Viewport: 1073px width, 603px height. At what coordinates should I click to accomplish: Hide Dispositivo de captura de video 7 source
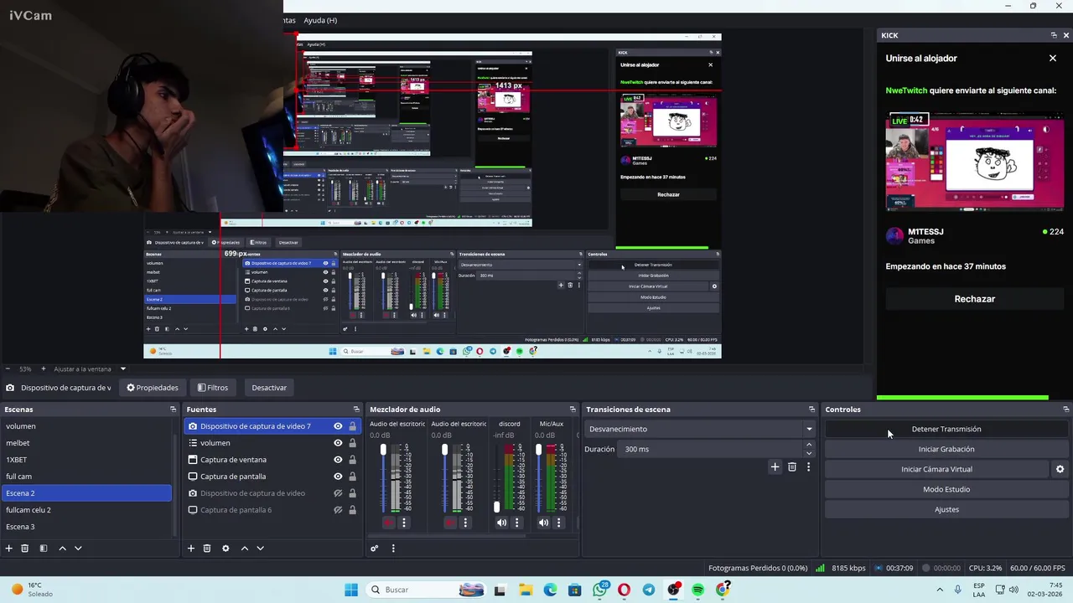click(338, 426)
